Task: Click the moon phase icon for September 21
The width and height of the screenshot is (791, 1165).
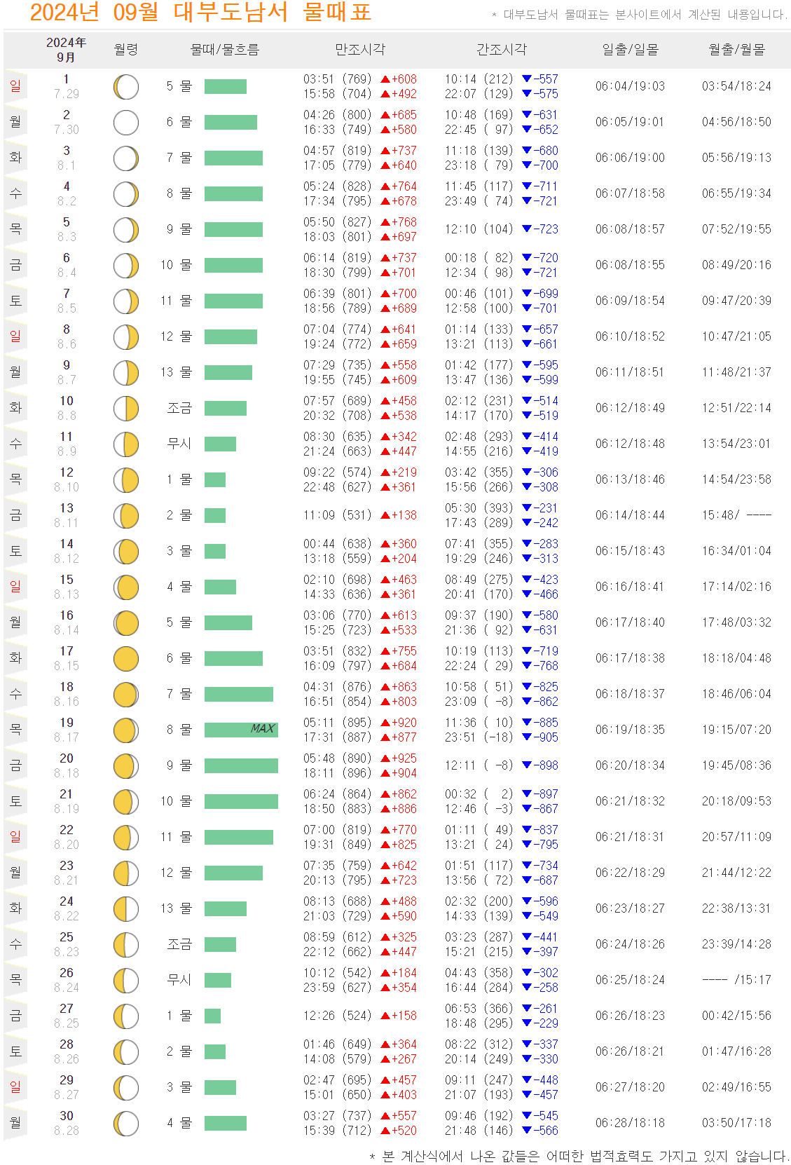Action: (126, 802)
